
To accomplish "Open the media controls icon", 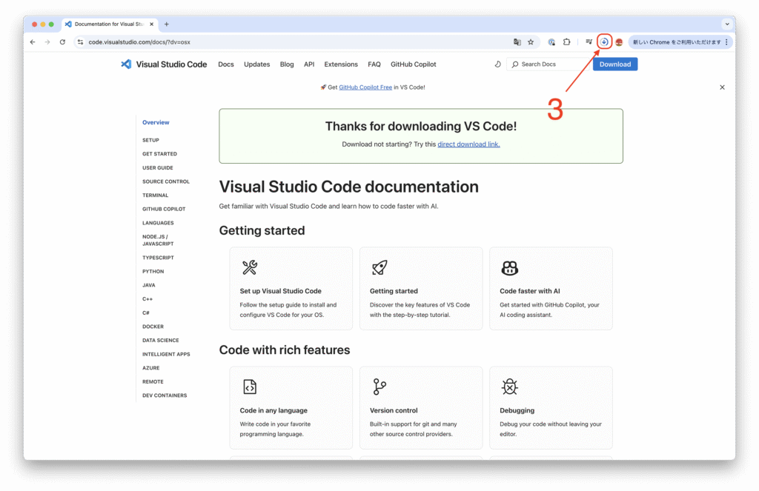I will pos(589,42).
